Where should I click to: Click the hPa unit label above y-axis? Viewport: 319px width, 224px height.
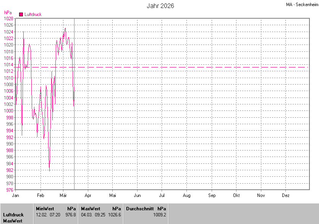coord(8,13)
